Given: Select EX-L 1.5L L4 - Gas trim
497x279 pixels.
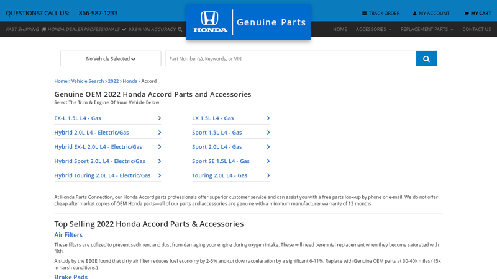Looking at the screenshot, I should click(77, 118).
